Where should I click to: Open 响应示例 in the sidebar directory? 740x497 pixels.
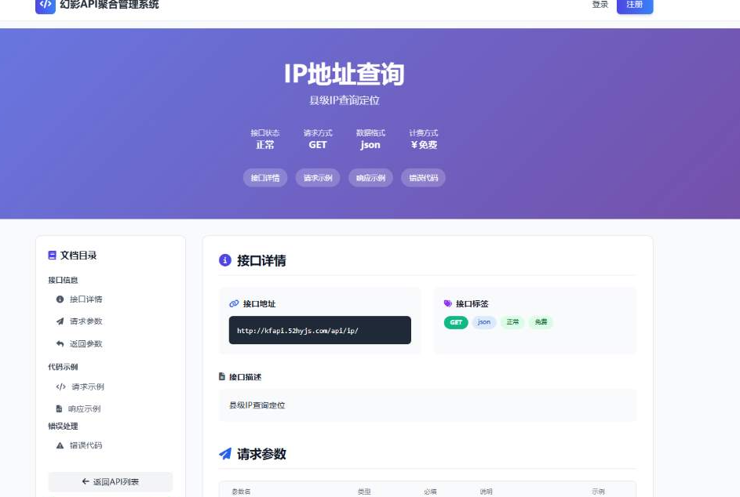pos(84,409)
